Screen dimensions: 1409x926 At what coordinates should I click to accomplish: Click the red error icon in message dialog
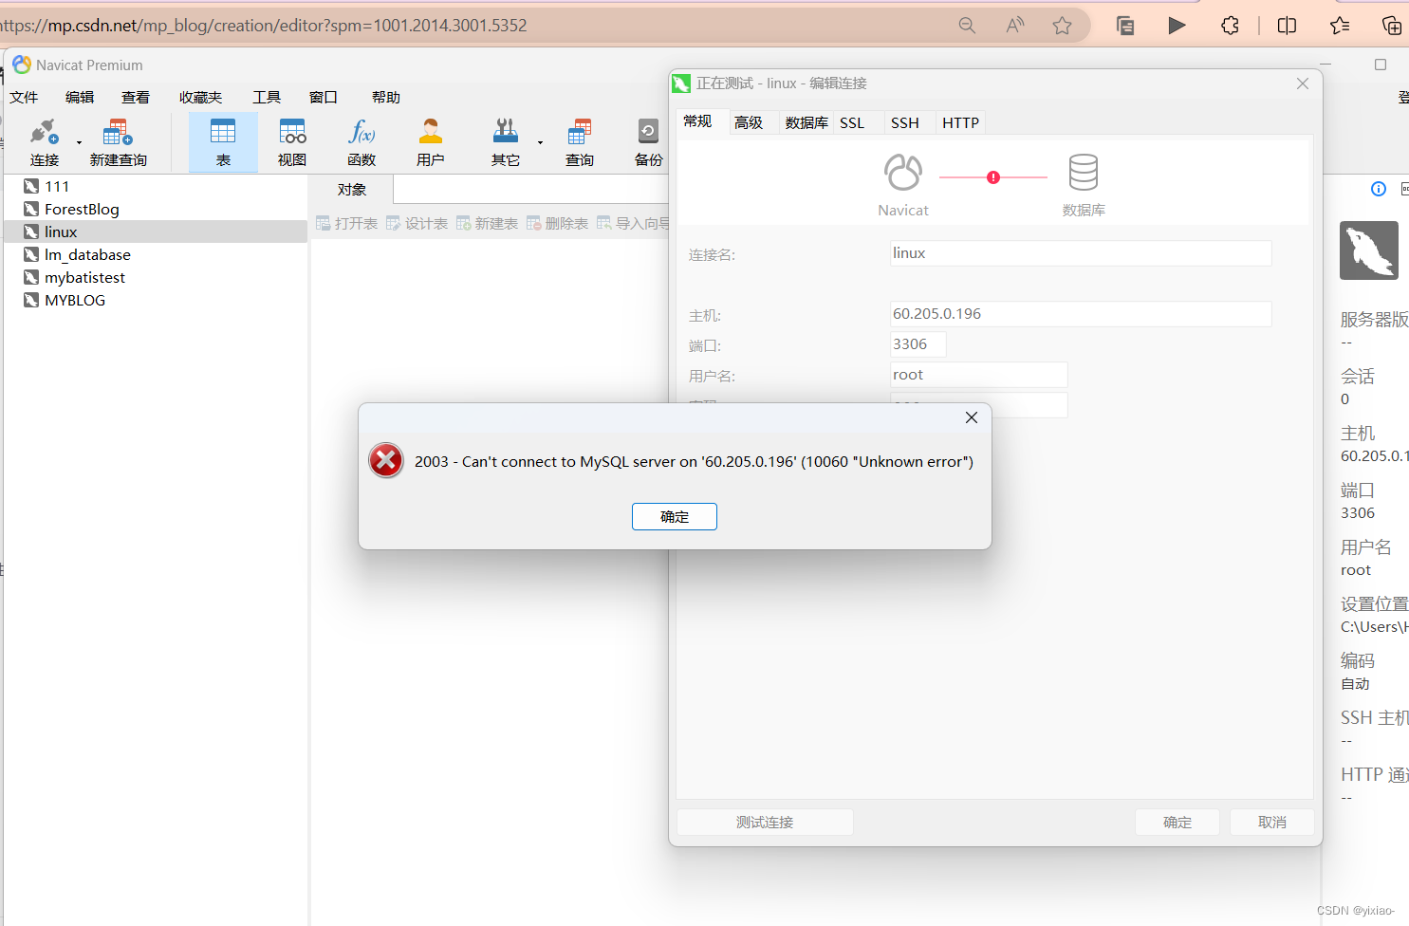[x=386, y=461]
